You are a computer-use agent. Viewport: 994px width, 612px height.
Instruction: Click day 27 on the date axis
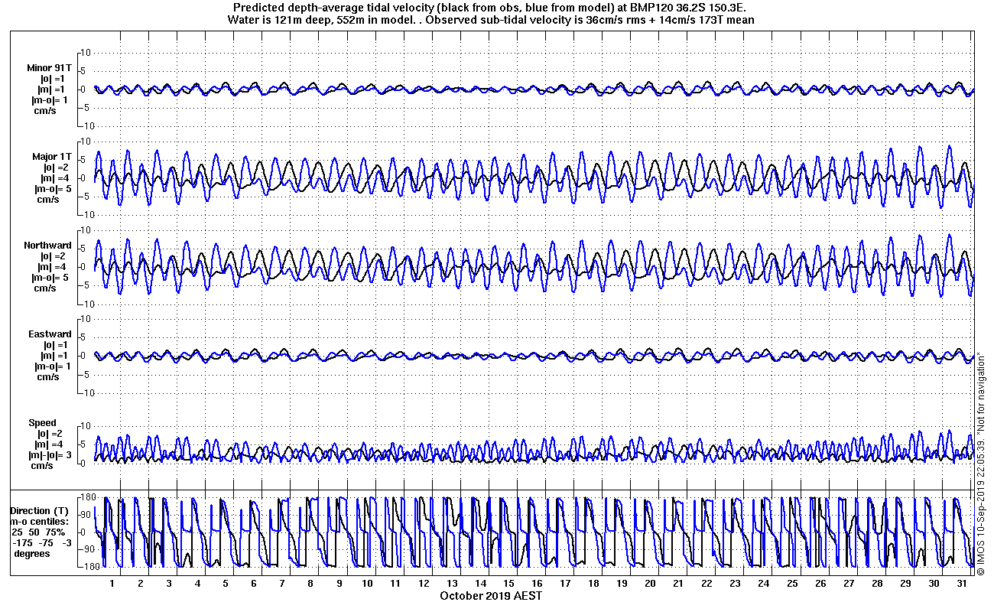(848, 583)
